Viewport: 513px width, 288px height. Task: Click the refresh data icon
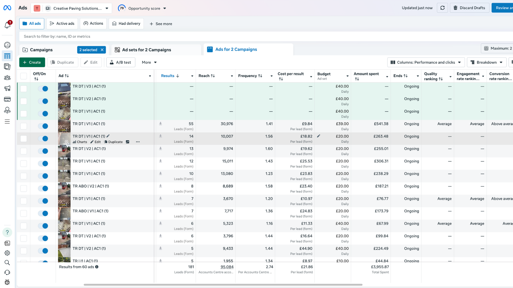click(x=442, y=8)
